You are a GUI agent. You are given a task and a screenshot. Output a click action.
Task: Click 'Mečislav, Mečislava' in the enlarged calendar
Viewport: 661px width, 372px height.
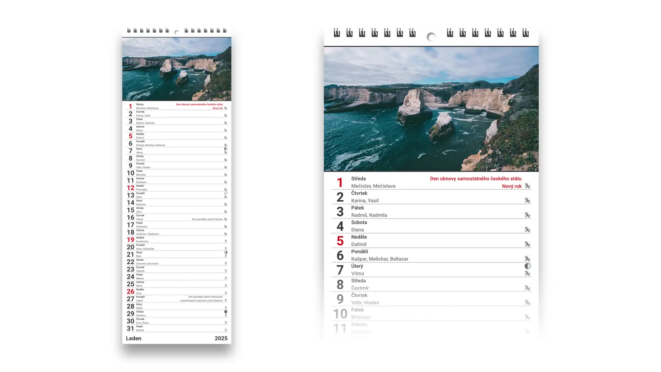pos(373,186)
